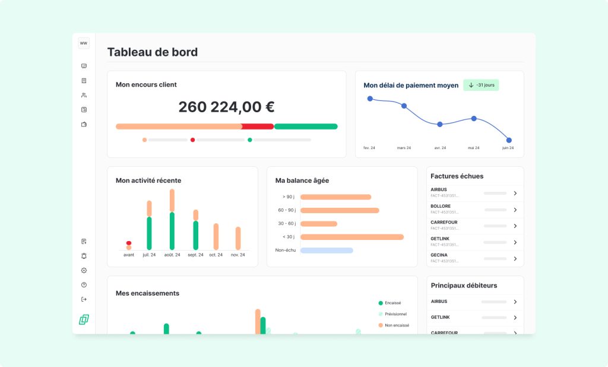The width and height of the screenshot is (608, 367).
Task: Open the clients icon in the sidebar
Action: tap(84, 95)
